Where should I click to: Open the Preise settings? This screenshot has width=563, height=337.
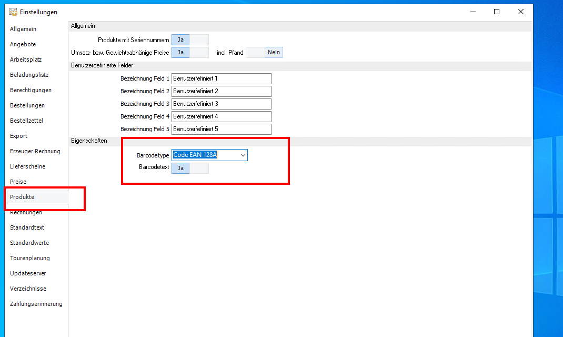(x=18, y=182)
